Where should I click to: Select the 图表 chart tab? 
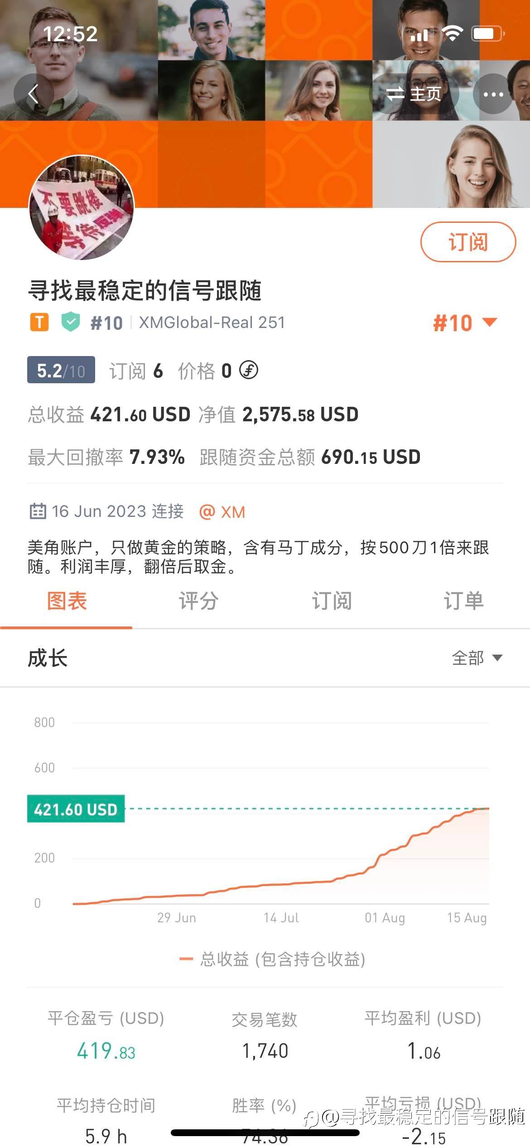[67, 602]
